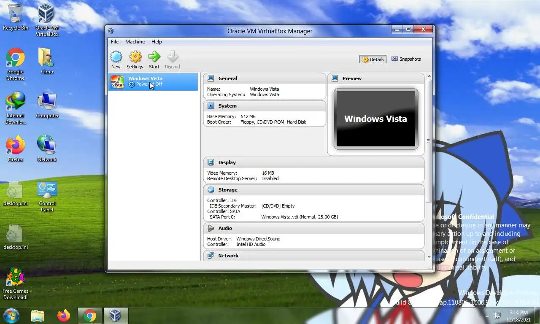Open the Control Panel desktop icon
Viewport: 540px width, 324px height.
[47, 196]
